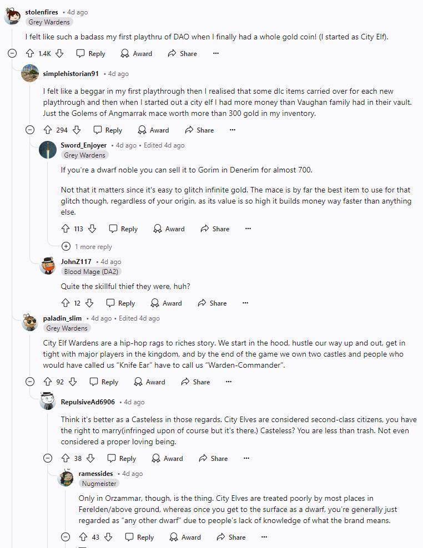Upvote stolenfires' comment
Screen dimensions: 423x548
pos(30,53)
